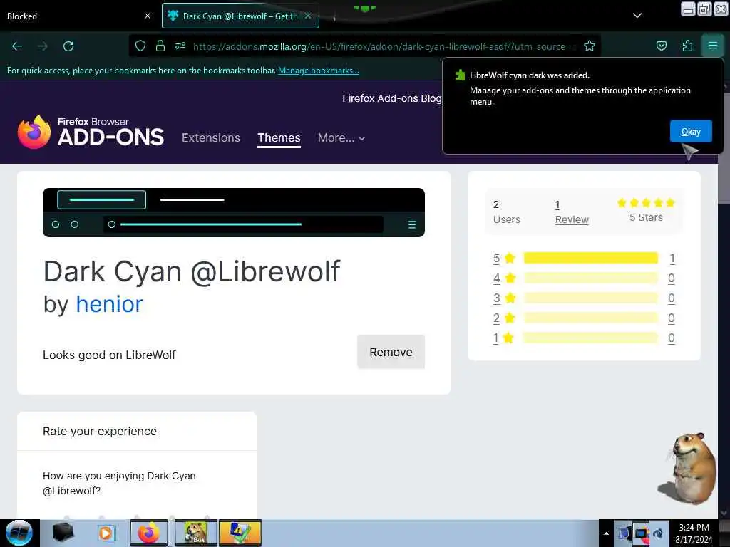This screenshot has height=547, width=730.
Task: Open author henior's profile link
Action: point(109,304)
